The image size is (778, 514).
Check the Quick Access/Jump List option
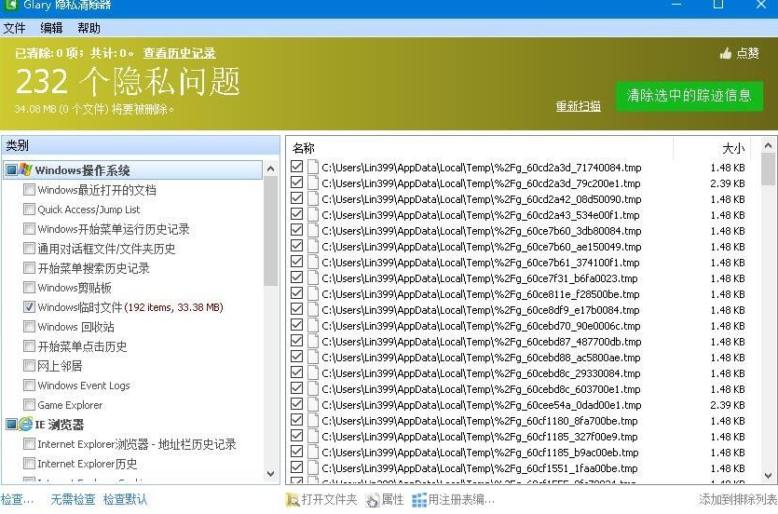(29, 210)
